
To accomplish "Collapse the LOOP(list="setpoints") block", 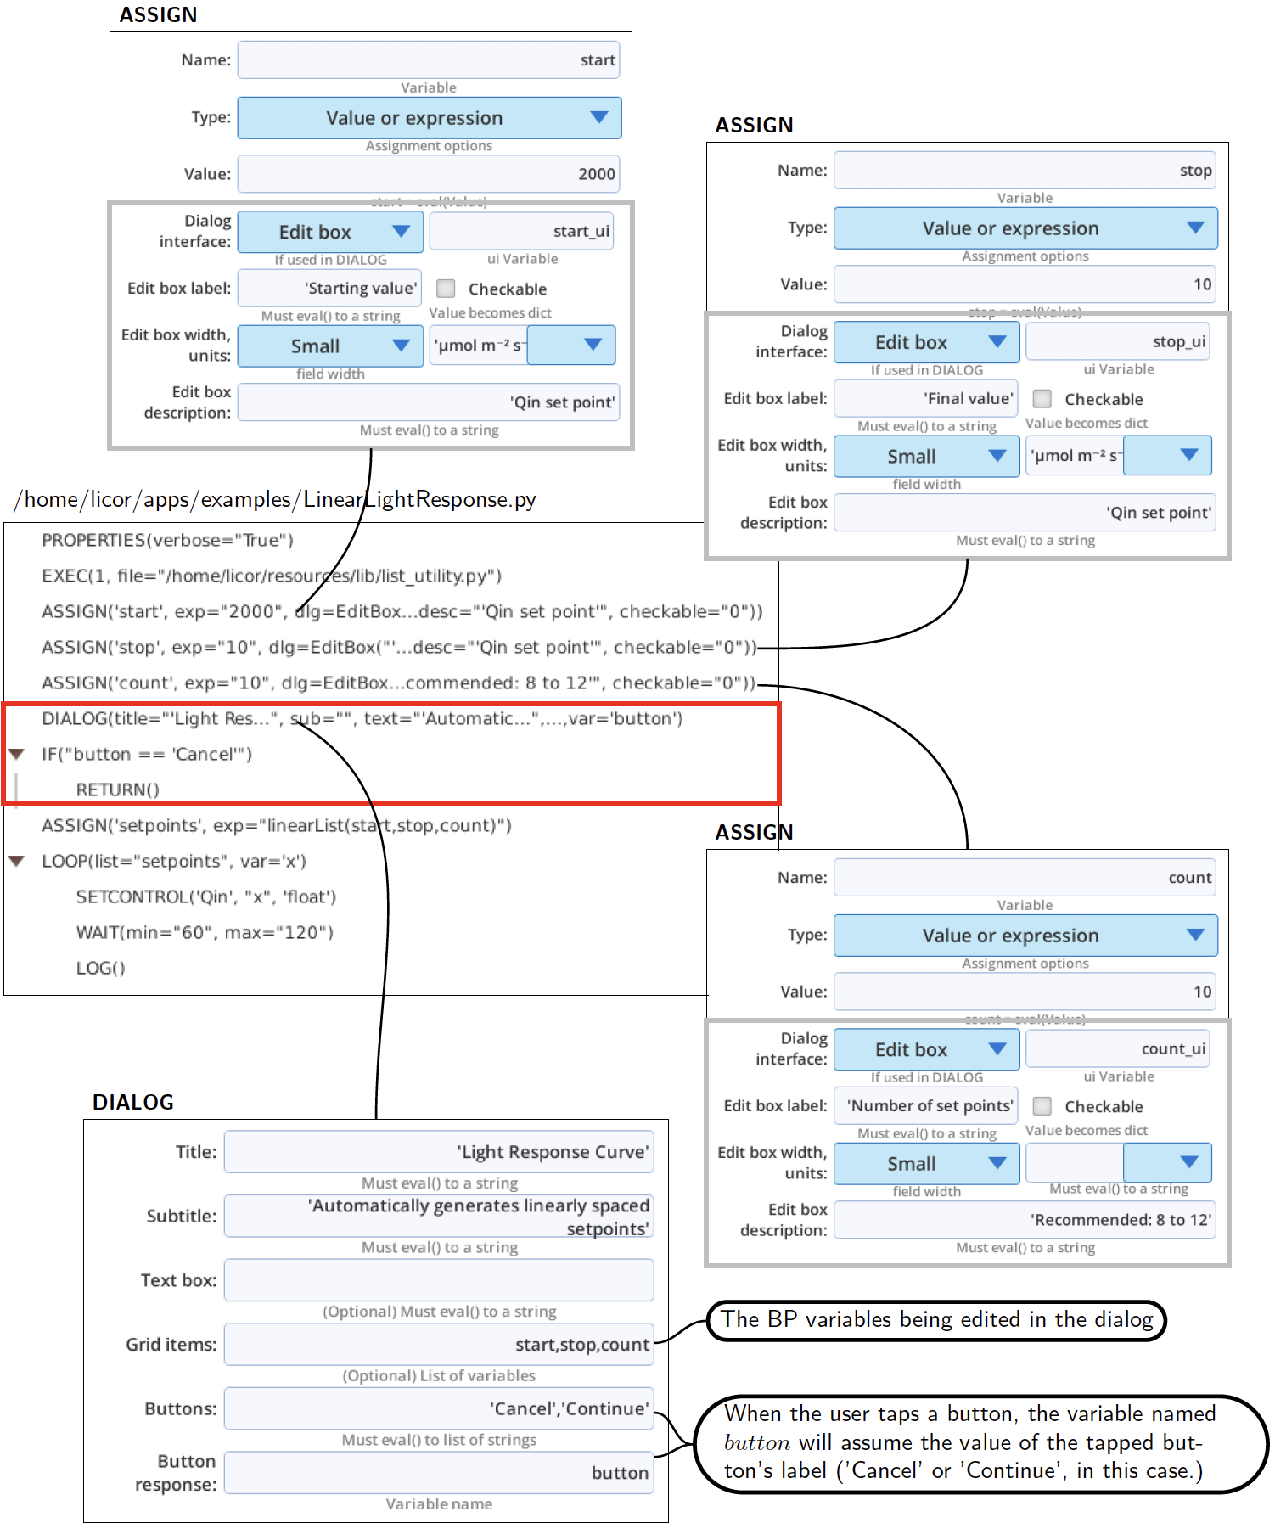I will [16, 861].
